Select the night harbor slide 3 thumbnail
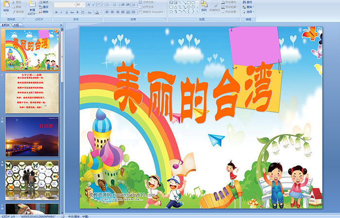Image resolution: width=340 pixels, height=218 pixels. point(32,136)
